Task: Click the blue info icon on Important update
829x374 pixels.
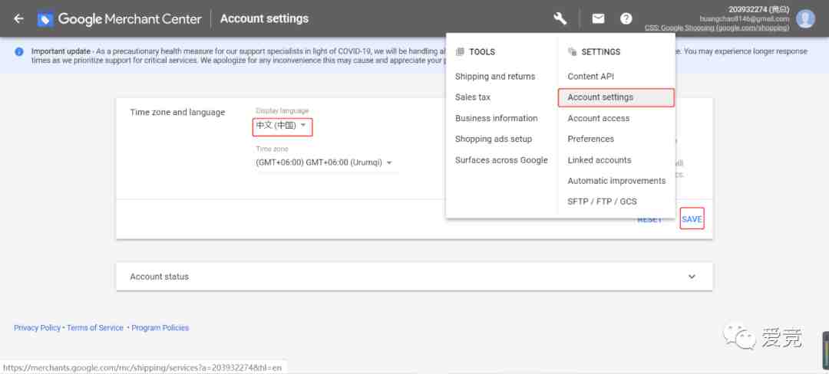Action: click(x=19, y=51)
